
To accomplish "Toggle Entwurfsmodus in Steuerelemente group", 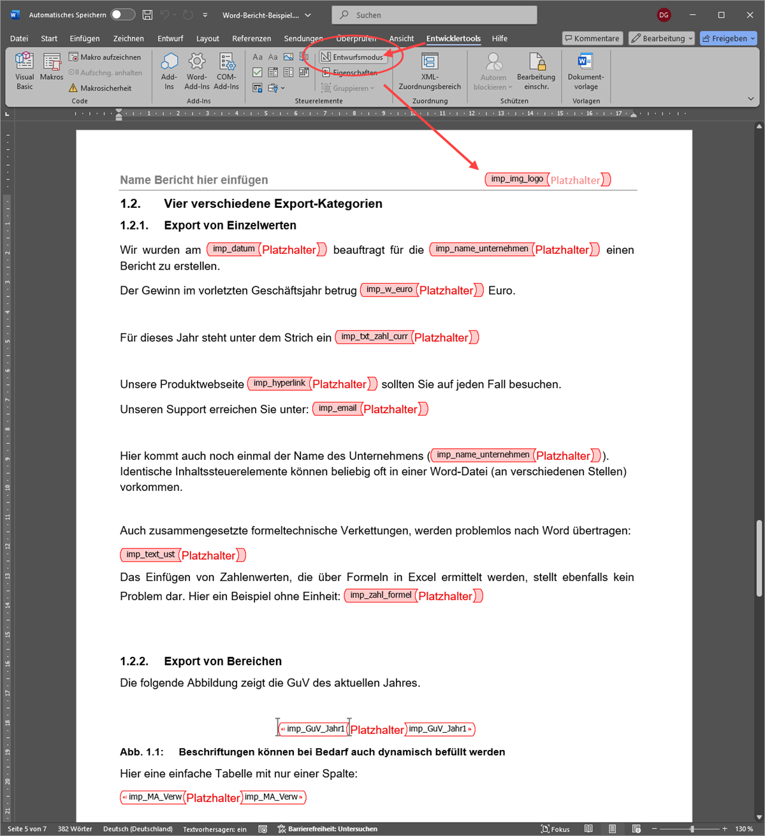I will click(352, 57).
